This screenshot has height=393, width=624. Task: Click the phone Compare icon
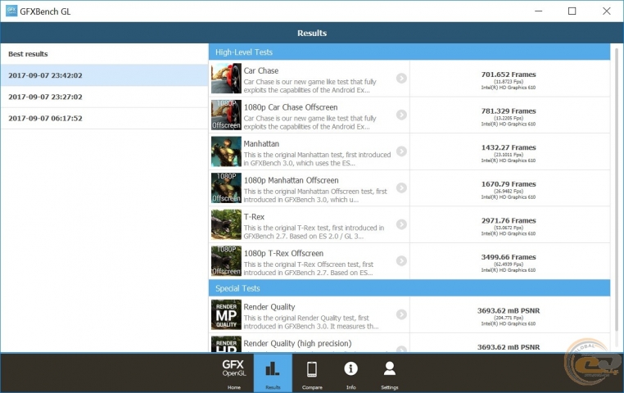pos(312,368)
